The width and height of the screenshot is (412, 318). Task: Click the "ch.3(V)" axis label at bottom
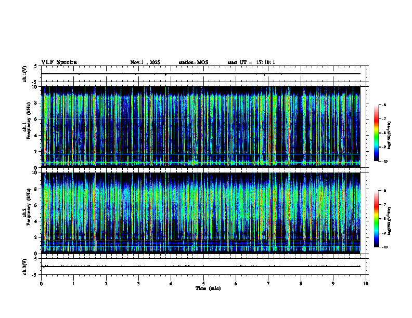[x=25, y=267]
